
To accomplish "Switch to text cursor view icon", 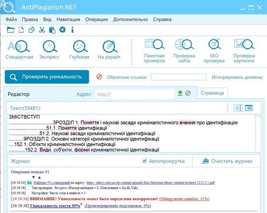I will [238, 108].
